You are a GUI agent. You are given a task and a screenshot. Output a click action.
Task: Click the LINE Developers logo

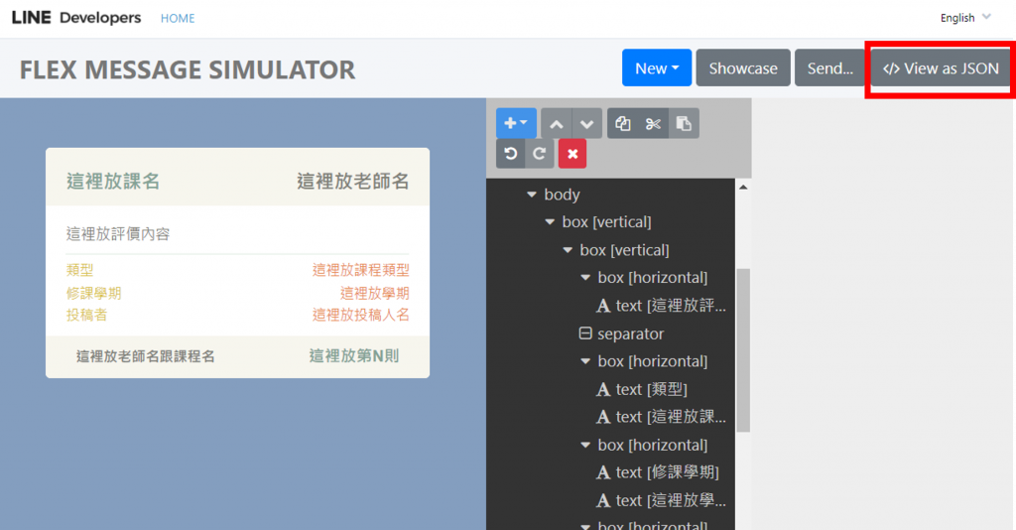pyautogui.click(x=75, y=18)
